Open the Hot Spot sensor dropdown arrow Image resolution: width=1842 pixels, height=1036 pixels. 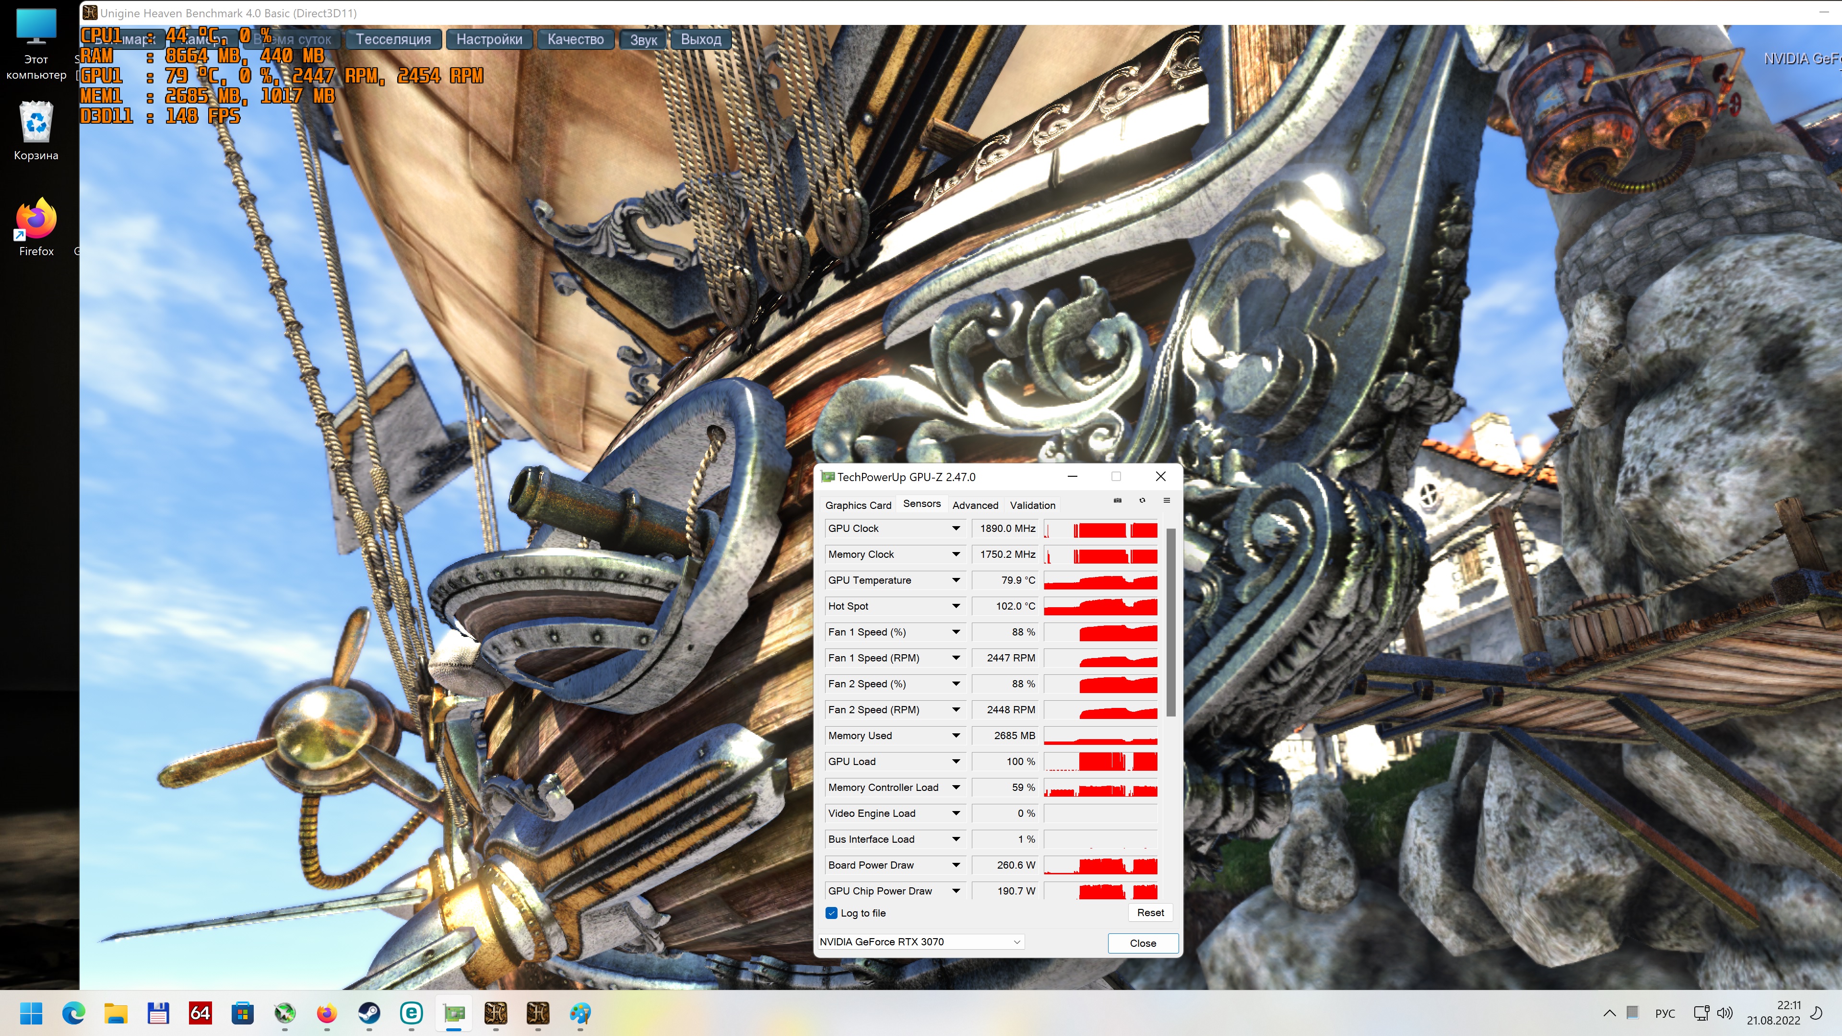[x=956, y=606]
